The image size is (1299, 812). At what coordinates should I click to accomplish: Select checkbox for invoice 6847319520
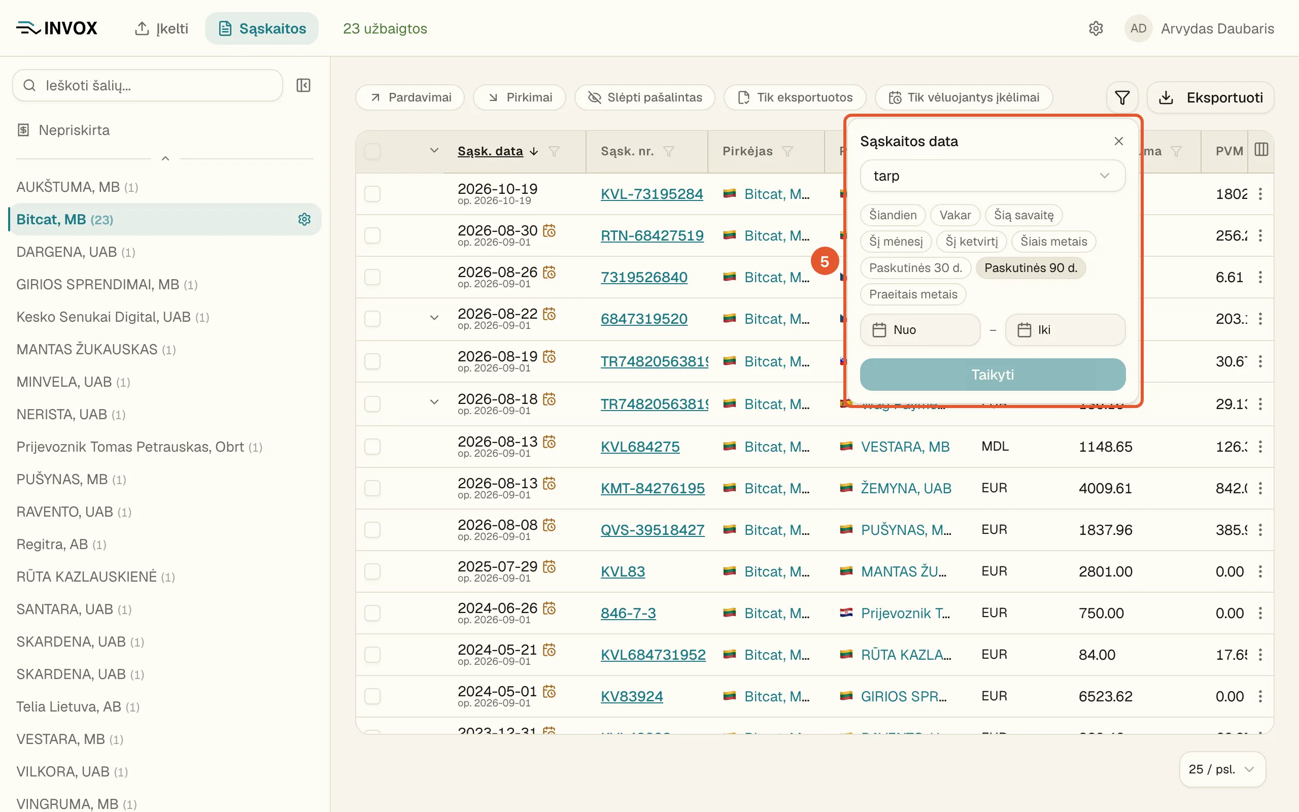(372, 319)
